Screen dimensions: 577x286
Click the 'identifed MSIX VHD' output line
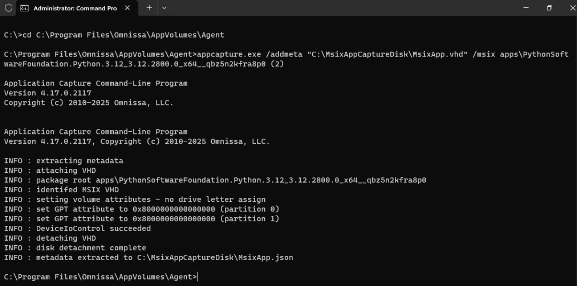pos(61,190)
